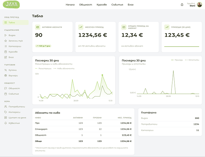205x157 pixels.
Task: Toggle Отстъпки legend in revenue chart
Action: (192, 60)
